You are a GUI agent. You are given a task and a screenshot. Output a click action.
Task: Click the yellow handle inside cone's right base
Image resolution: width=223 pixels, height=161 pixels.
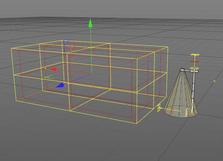coord(186,112)
